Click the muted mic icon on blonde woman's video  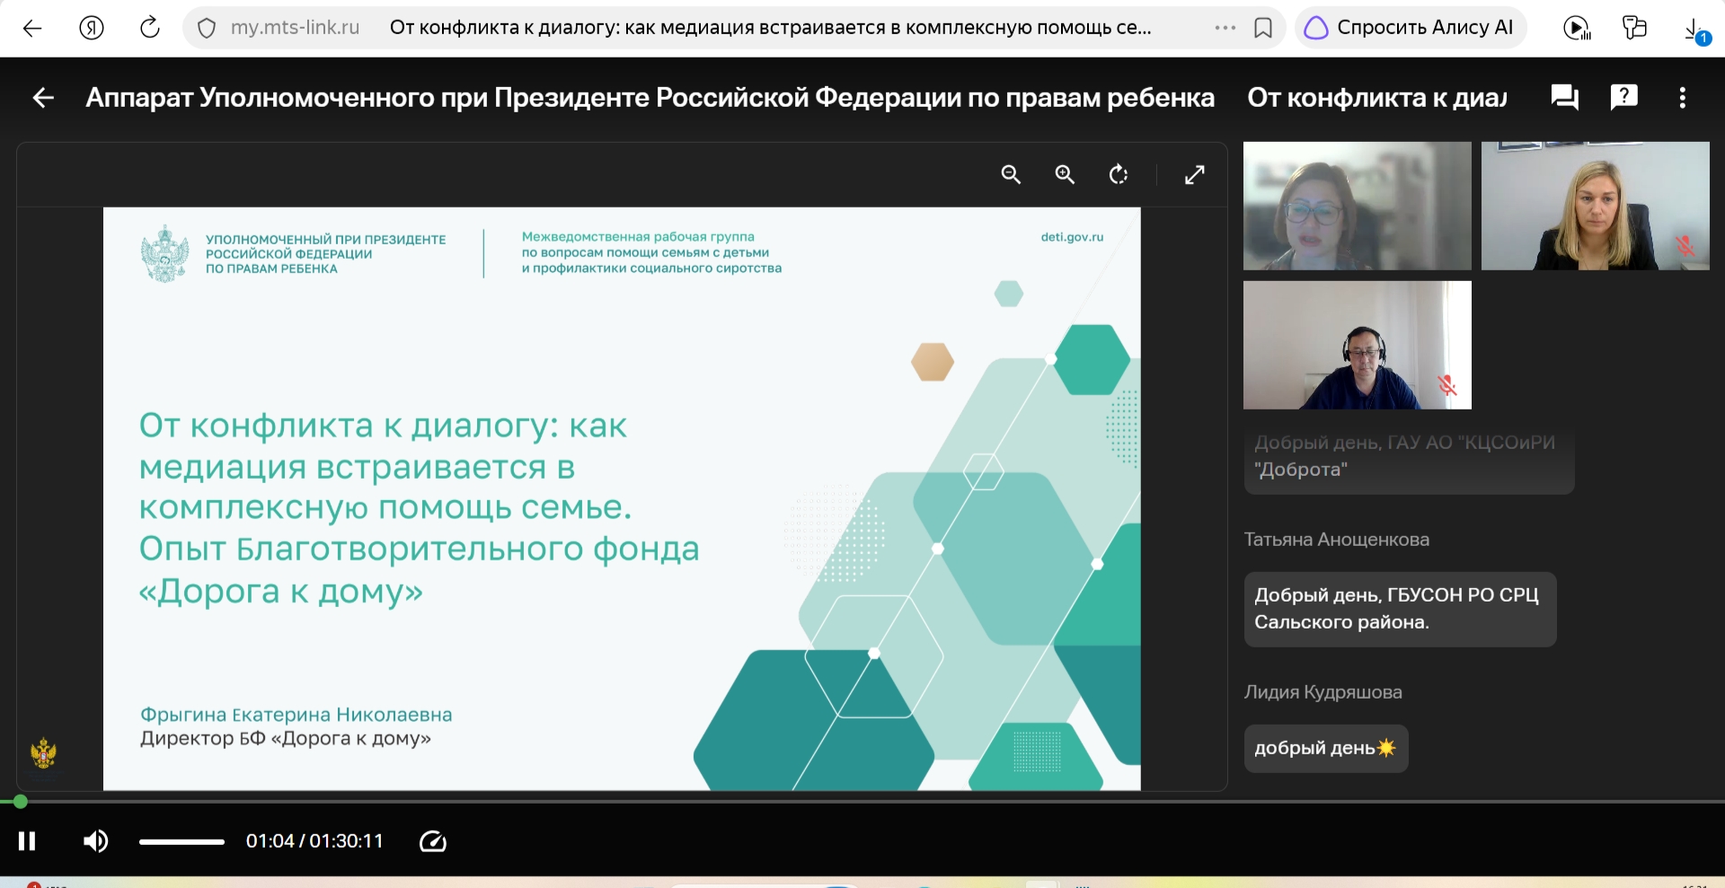coord(1685,246)
